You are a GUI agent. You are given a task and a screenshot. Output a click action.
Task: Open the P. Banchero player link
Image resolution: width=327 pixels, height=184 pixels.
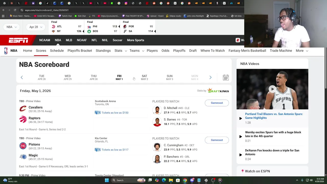171,157
